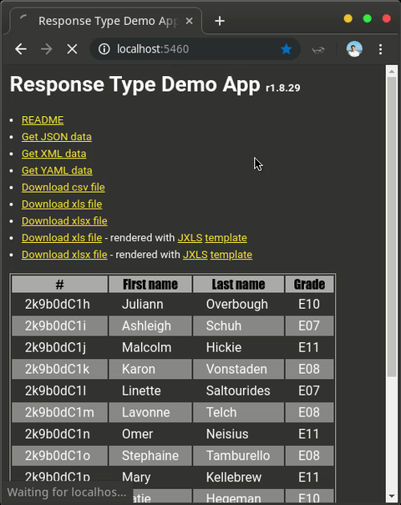The width and height of the screenshot is (401, 505).
Task: Select the first name Stephaine
Action: coord(150,456)
